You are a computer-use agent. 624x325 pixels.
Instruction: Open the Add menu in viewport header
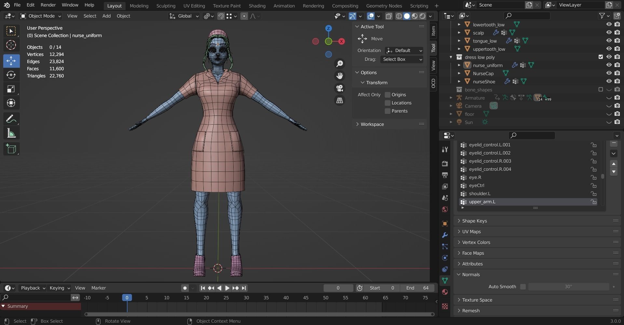pyautogui.click(x=106, y=16)
